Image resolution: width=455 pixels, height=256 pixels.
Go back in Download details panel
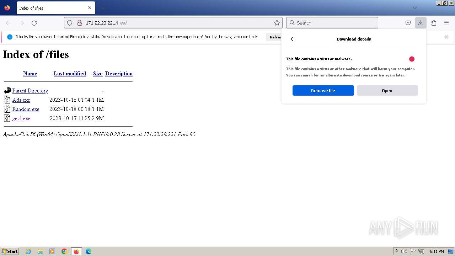click(292, 39)
